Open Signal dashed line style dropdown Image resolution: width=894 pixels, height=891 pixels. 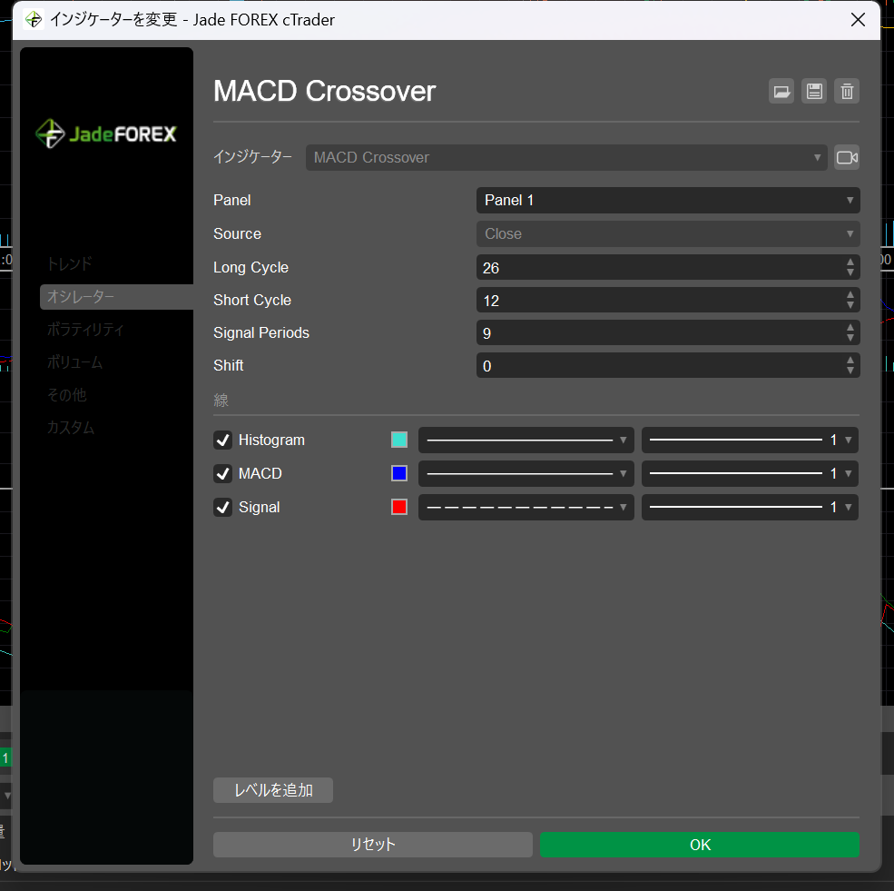tap(526, 508)
